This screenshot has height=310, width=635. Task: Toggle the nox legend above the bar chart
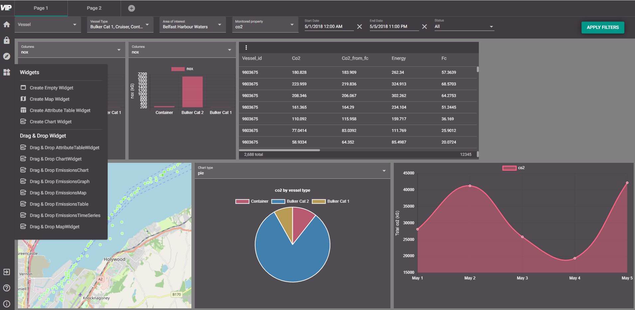[x=183, y=69]
